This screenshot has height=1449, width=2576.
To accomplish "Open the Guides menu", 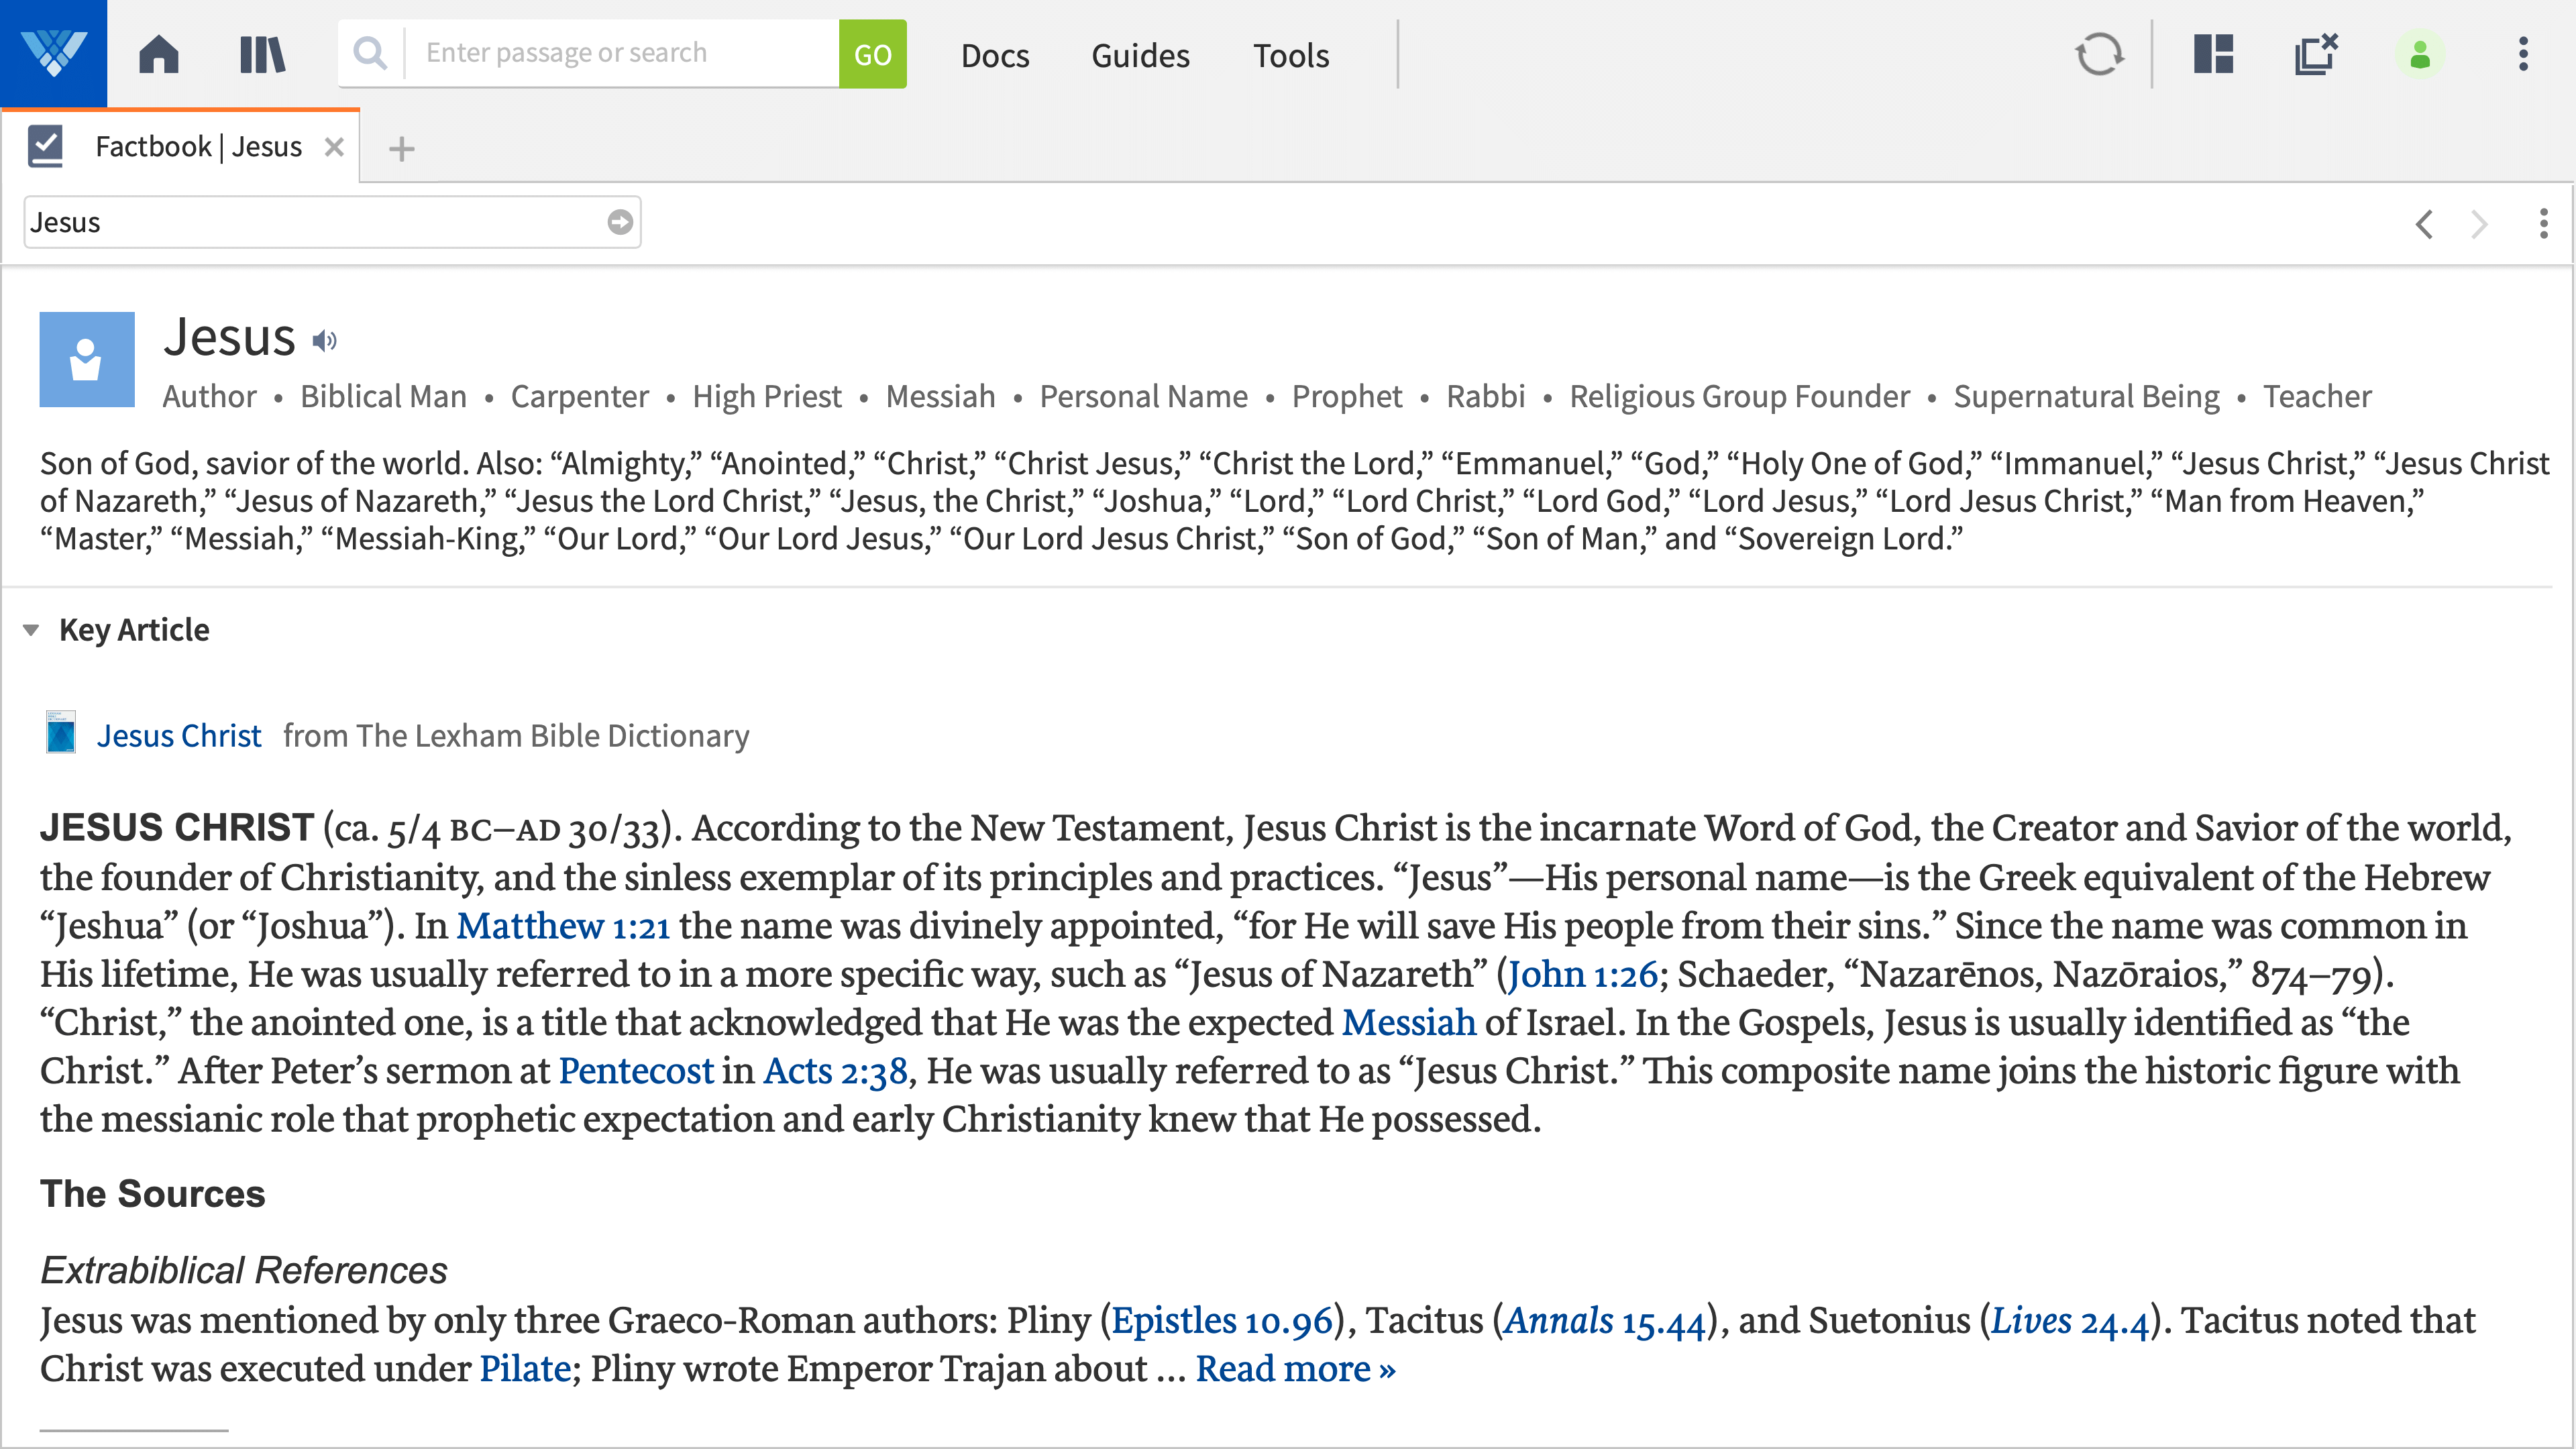I will pyautogui.click(x=1141, y=55).
